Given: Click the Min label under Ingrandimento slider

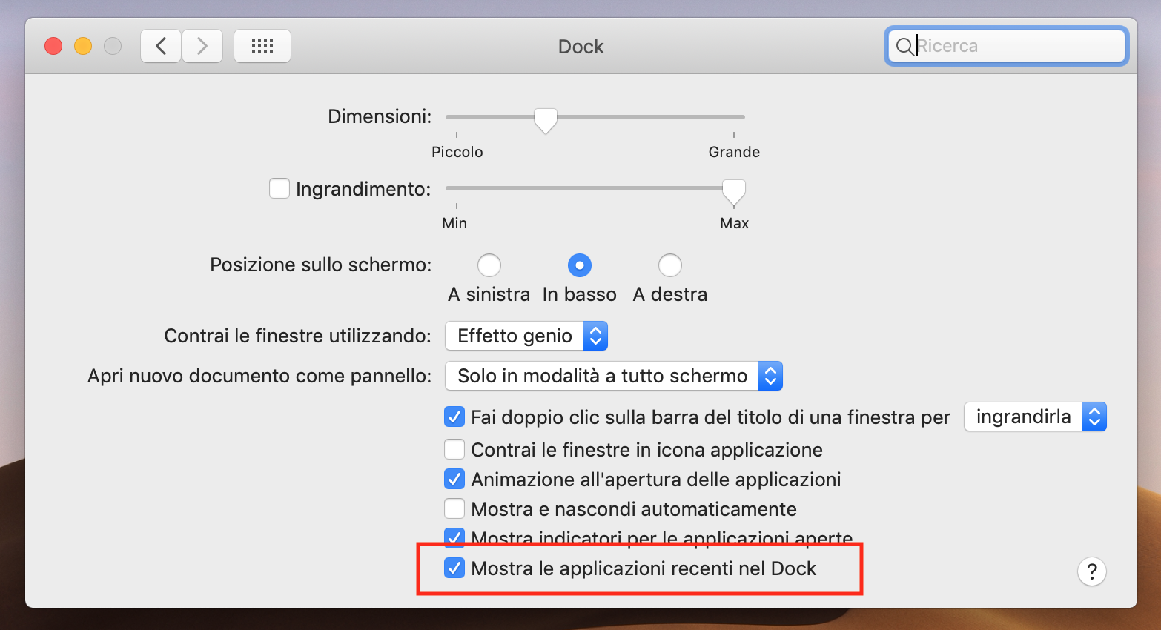Looking at the screenshot, I should (454, 223).
